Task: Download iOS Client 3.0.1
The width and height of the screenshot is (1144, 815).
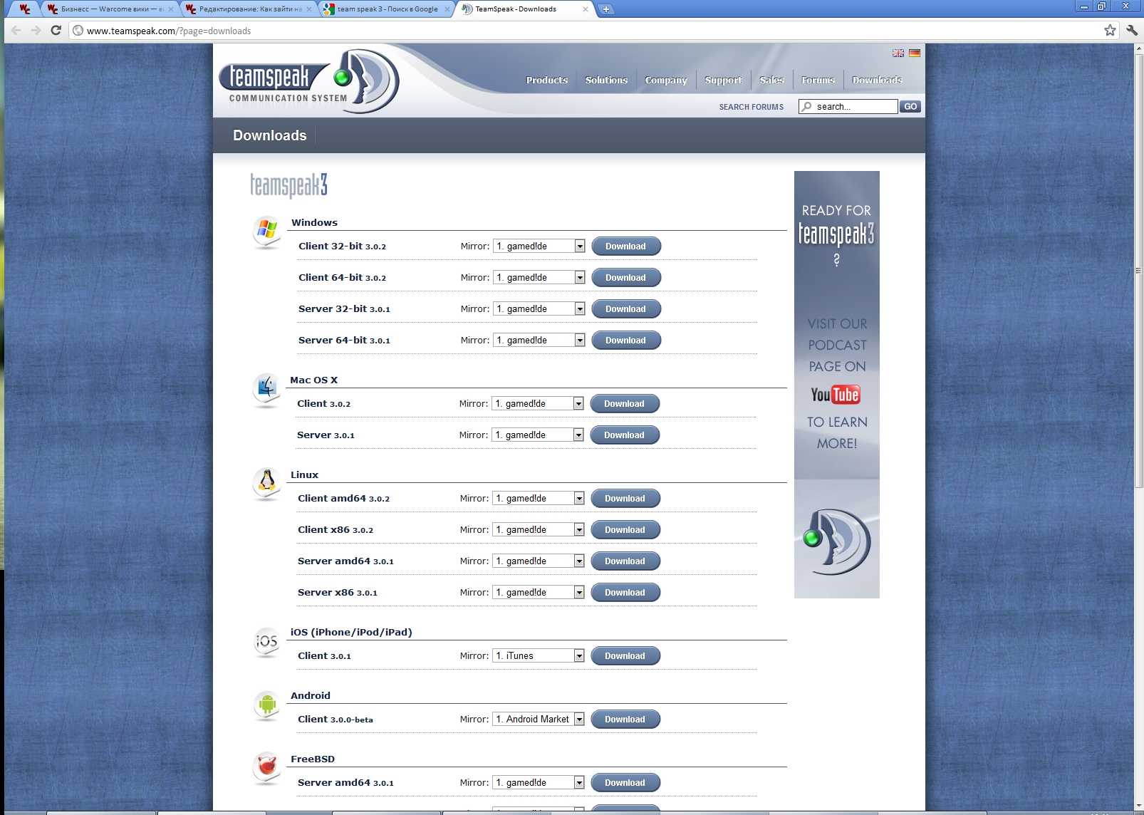Action: (625, 655)
